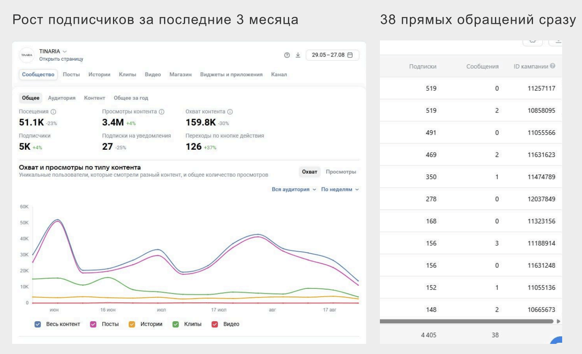Image resolution: width=582 pixels, height=354 pixels.
Task: Sort by the Сообщения column header
Action: coord(482,66)
